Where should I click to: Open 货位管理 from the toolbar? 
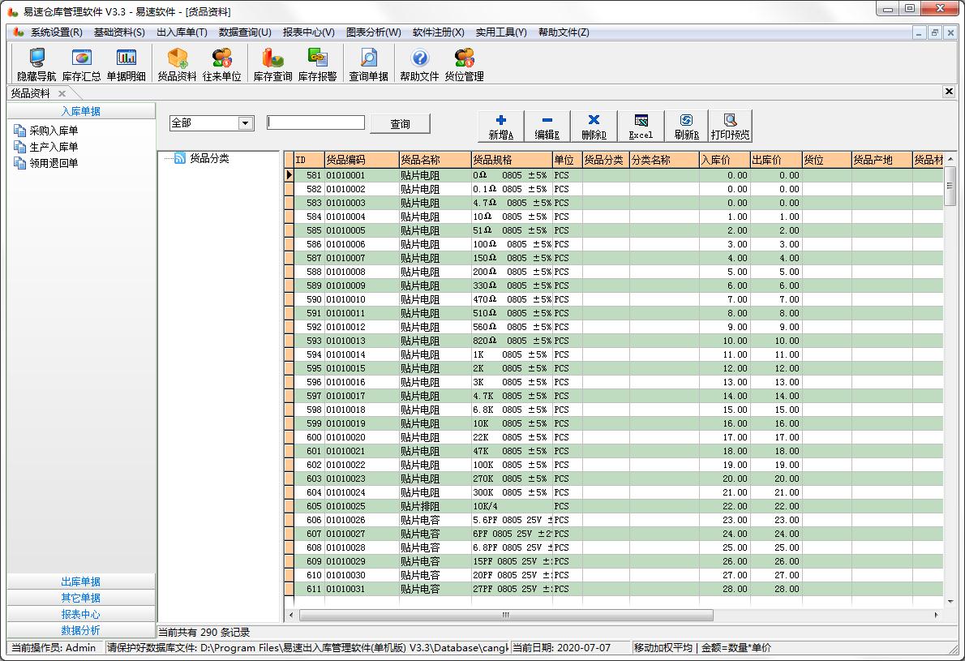(464, 64)
